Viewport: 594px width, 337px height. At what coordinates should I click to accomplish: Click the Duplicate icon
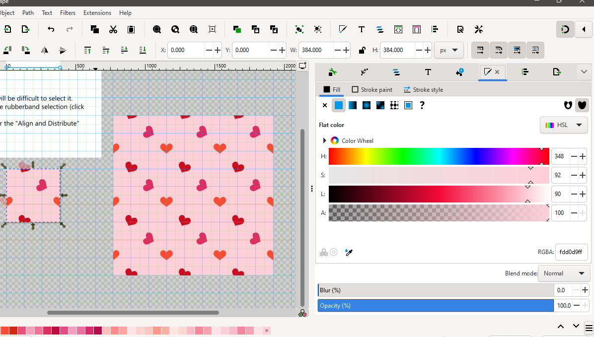[x=237, y=29]
